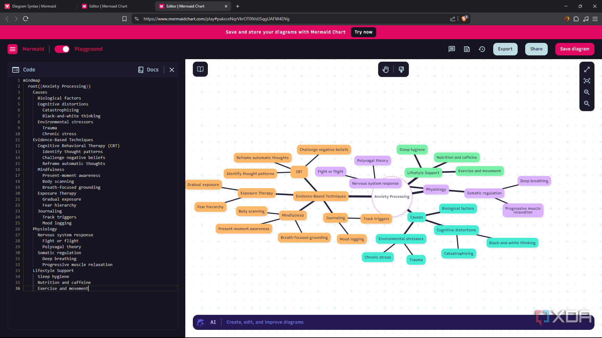The image size is (602, 338).
Task: Click the share page icon in address bar
Action: (452, 19)
